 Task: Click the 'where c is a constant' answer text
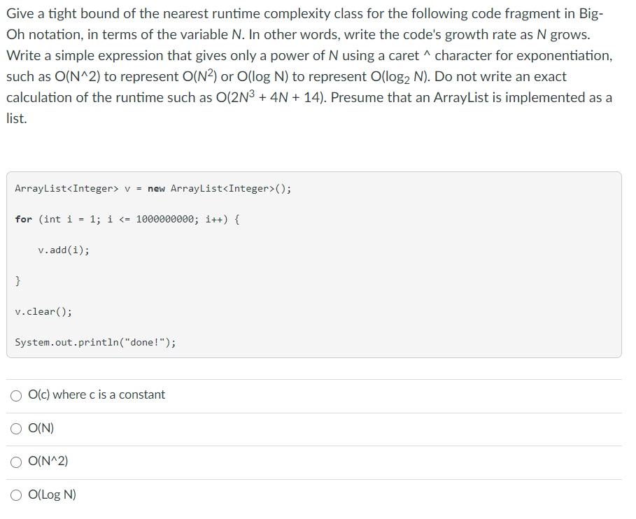(x=108, y=394)
